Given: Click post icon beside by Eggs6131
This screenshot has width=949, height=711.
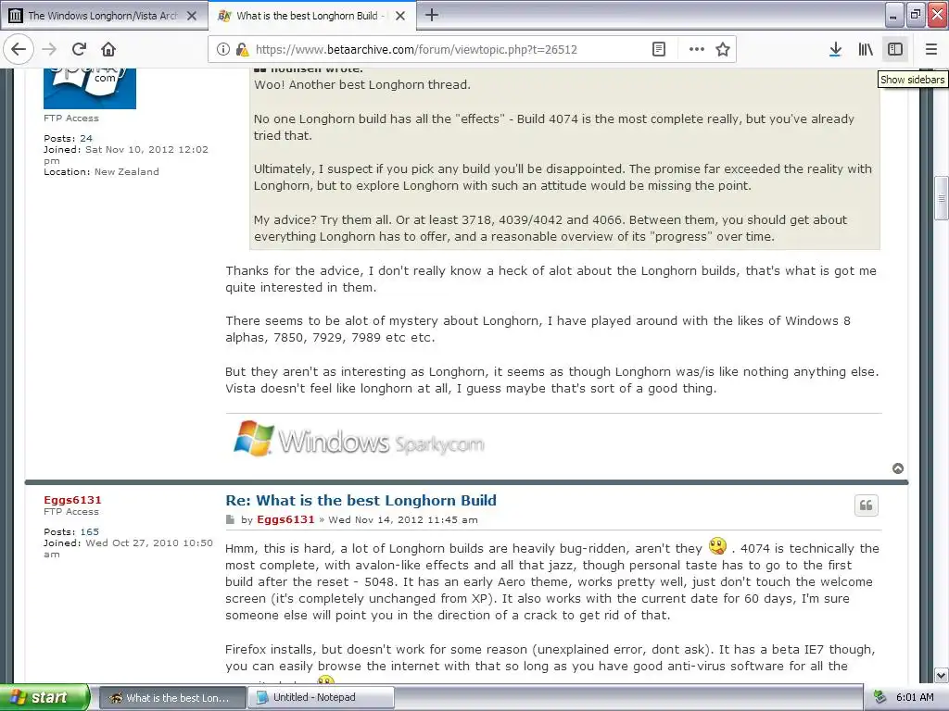Looking at the screenshot, I should tap(230, 519).
